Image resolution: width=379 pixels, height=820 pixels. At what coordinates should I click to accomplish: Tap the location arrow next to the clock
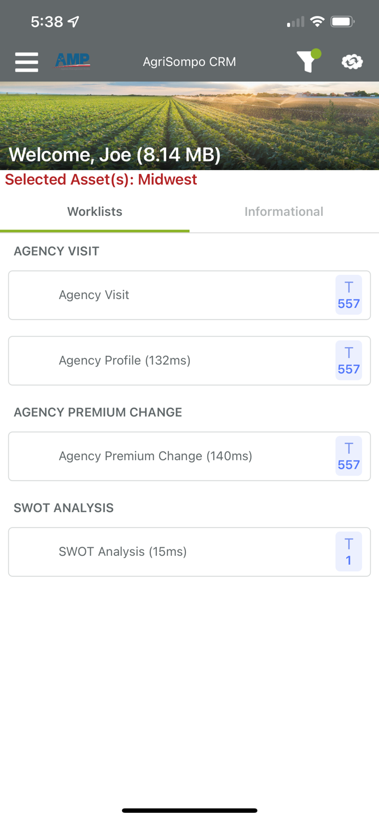72,21
